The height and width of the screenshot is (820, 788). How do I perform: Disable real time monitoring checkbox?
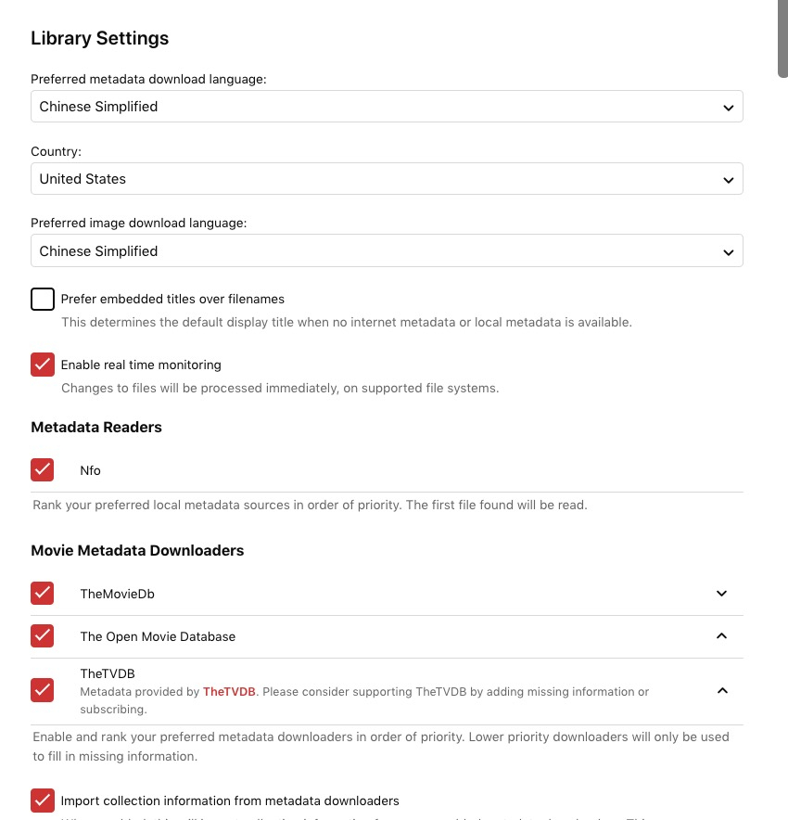click(43, 365)
